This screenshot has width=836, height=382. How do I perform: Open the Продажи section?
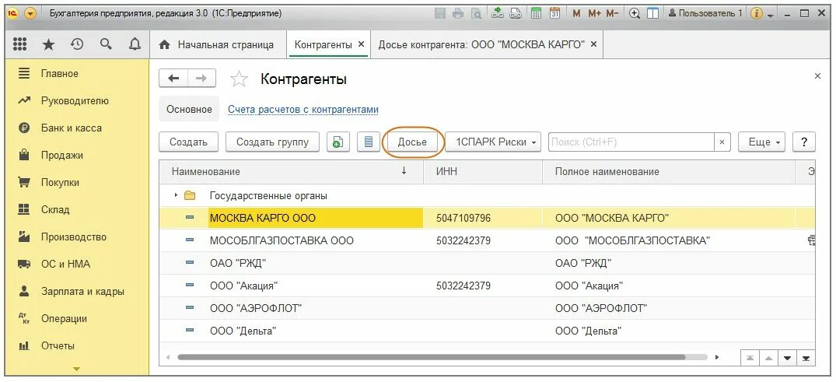pyautogui.click(x=62, y=156)
